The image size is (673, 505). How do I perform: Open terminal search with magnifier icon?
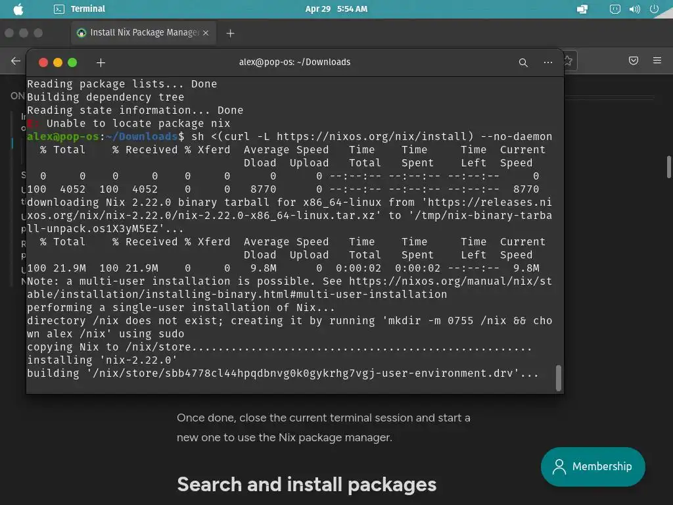[522, 62]
